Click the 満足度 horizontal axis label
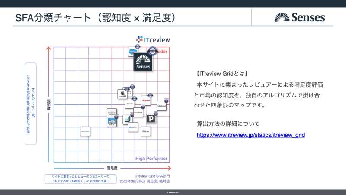Viewport: 346px width, 195px height. [x=112, y=168]
